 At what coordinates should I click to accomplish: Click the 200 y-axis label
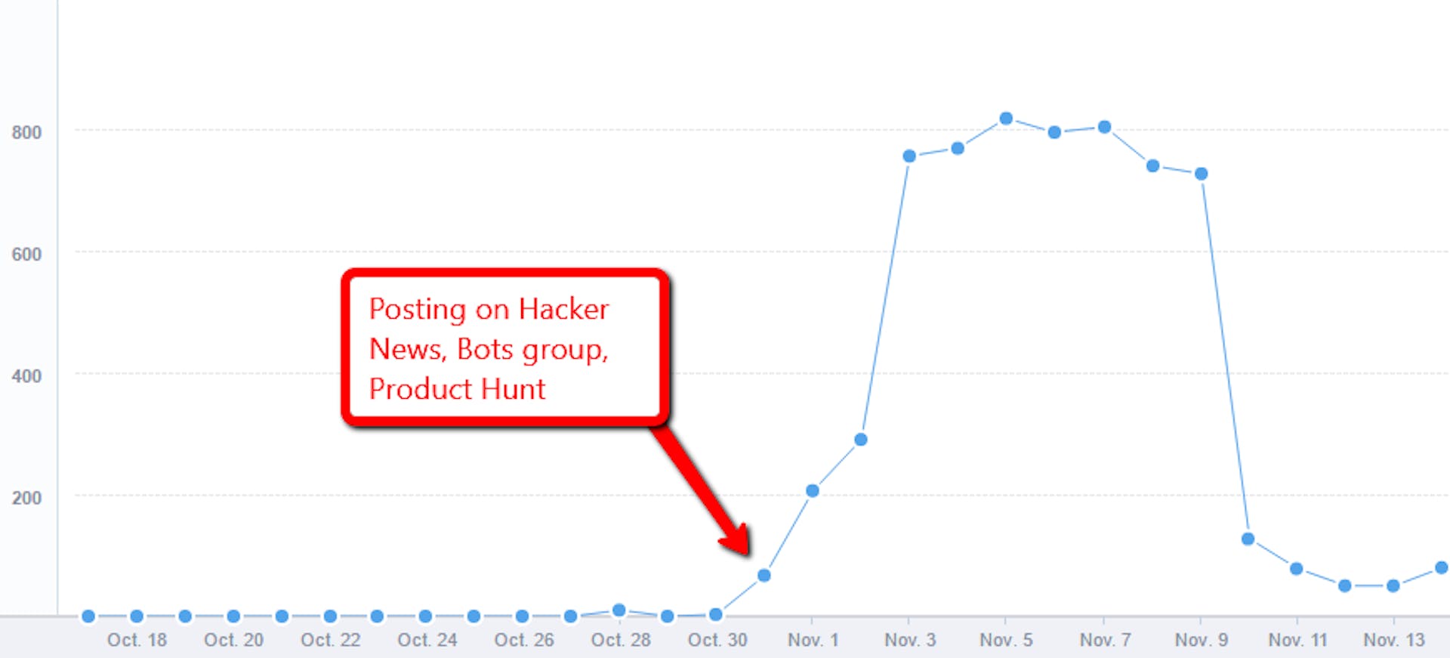tap(26, 499)
